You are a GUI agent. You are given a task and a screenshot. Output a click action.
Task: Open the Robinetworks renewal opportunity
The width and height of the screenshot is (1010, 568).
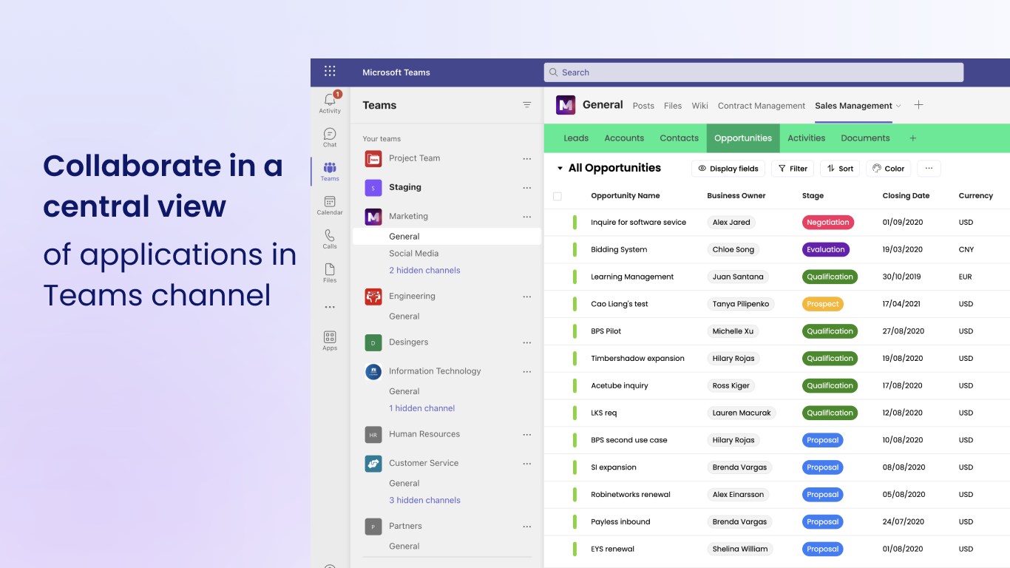coord(631,495)
